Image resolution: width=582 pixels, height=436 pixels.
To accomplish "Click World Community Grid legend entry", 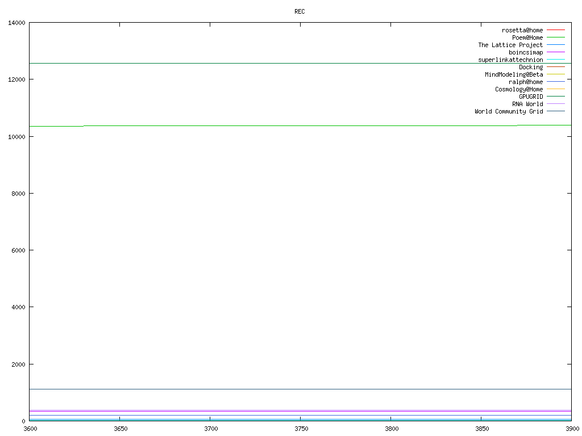I will point(509,111).
